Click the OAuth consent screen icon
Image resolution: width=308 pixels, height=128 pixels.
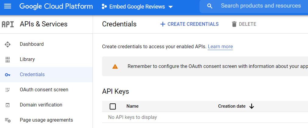(x=8, y=90)
